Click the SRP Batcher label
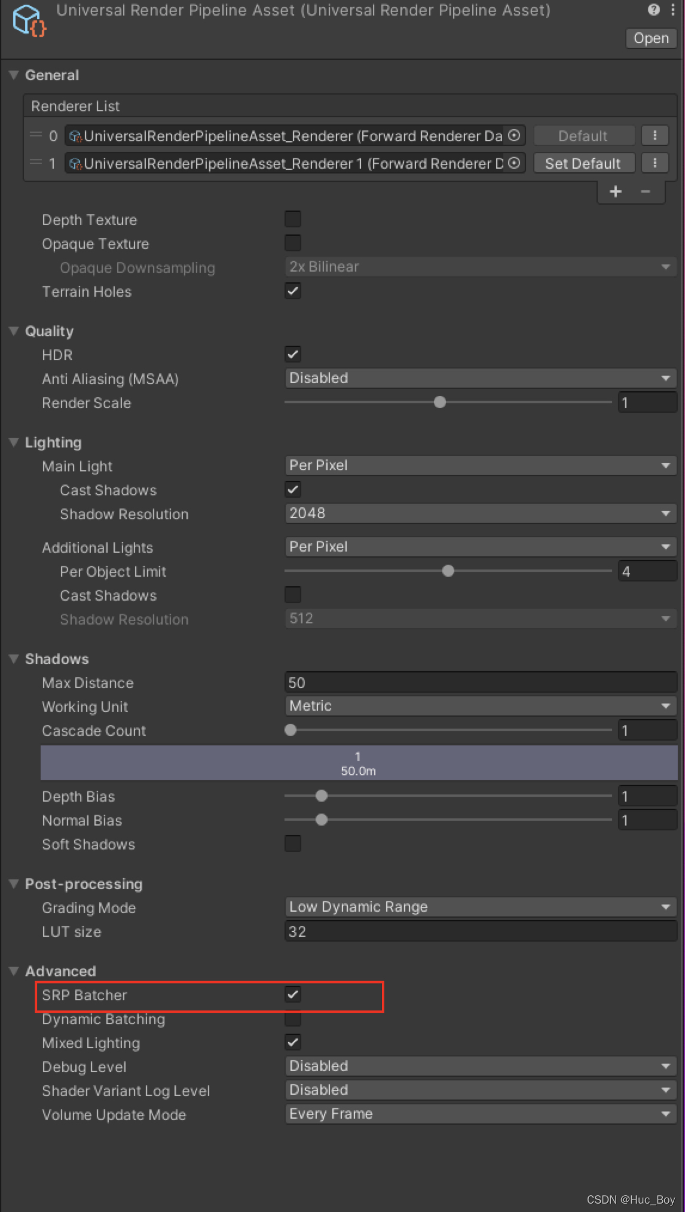Screen dimensions: 685x1212 pos(84,995)
